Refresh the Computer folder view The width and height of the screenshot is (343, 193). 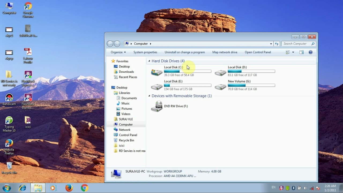coord(277,44)
